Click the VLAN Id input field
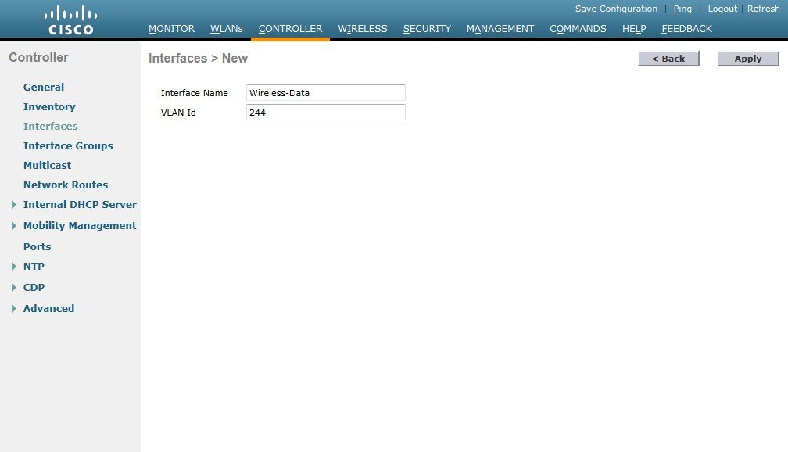Image resolution: width=788 pixels, height=452 pixels. click(x=325, y=112)
